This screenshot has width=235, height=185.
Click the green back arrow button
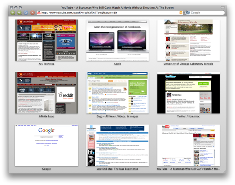13,13
